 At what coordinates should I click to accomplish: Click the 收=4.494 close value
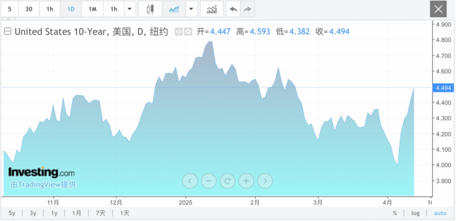click(x=332, y=31)
